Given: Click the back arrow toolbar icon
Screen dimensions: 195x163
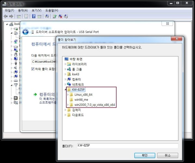Looking at the screenshot, I should (x=6, y=16).
